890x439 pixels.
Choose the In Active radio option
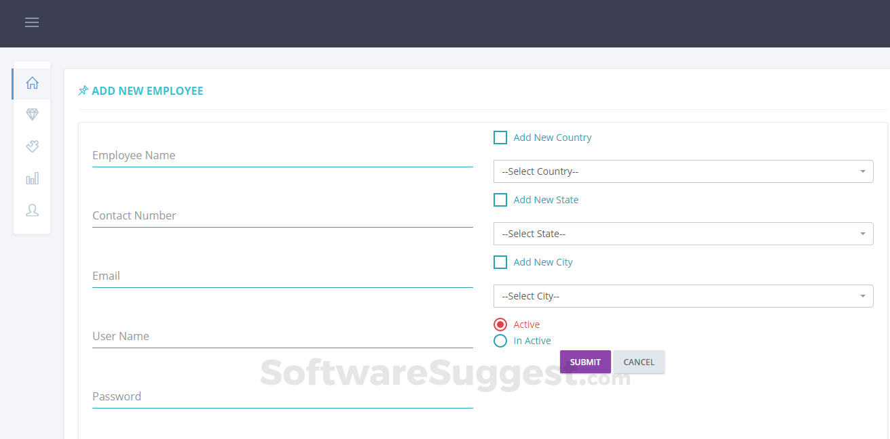[500, 341]
